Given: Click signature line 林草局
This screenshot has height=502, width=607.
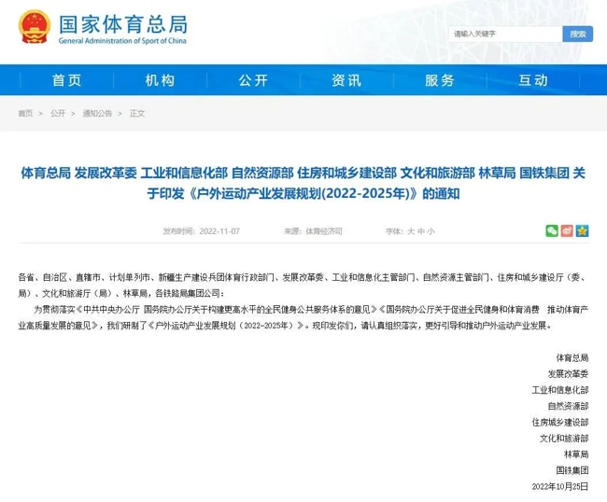Looking at the screenshot, I should [576, 454].
